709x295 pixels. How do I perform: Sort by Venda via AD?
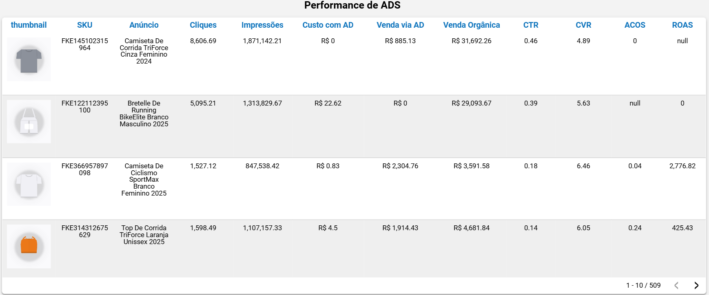(401, 25)
